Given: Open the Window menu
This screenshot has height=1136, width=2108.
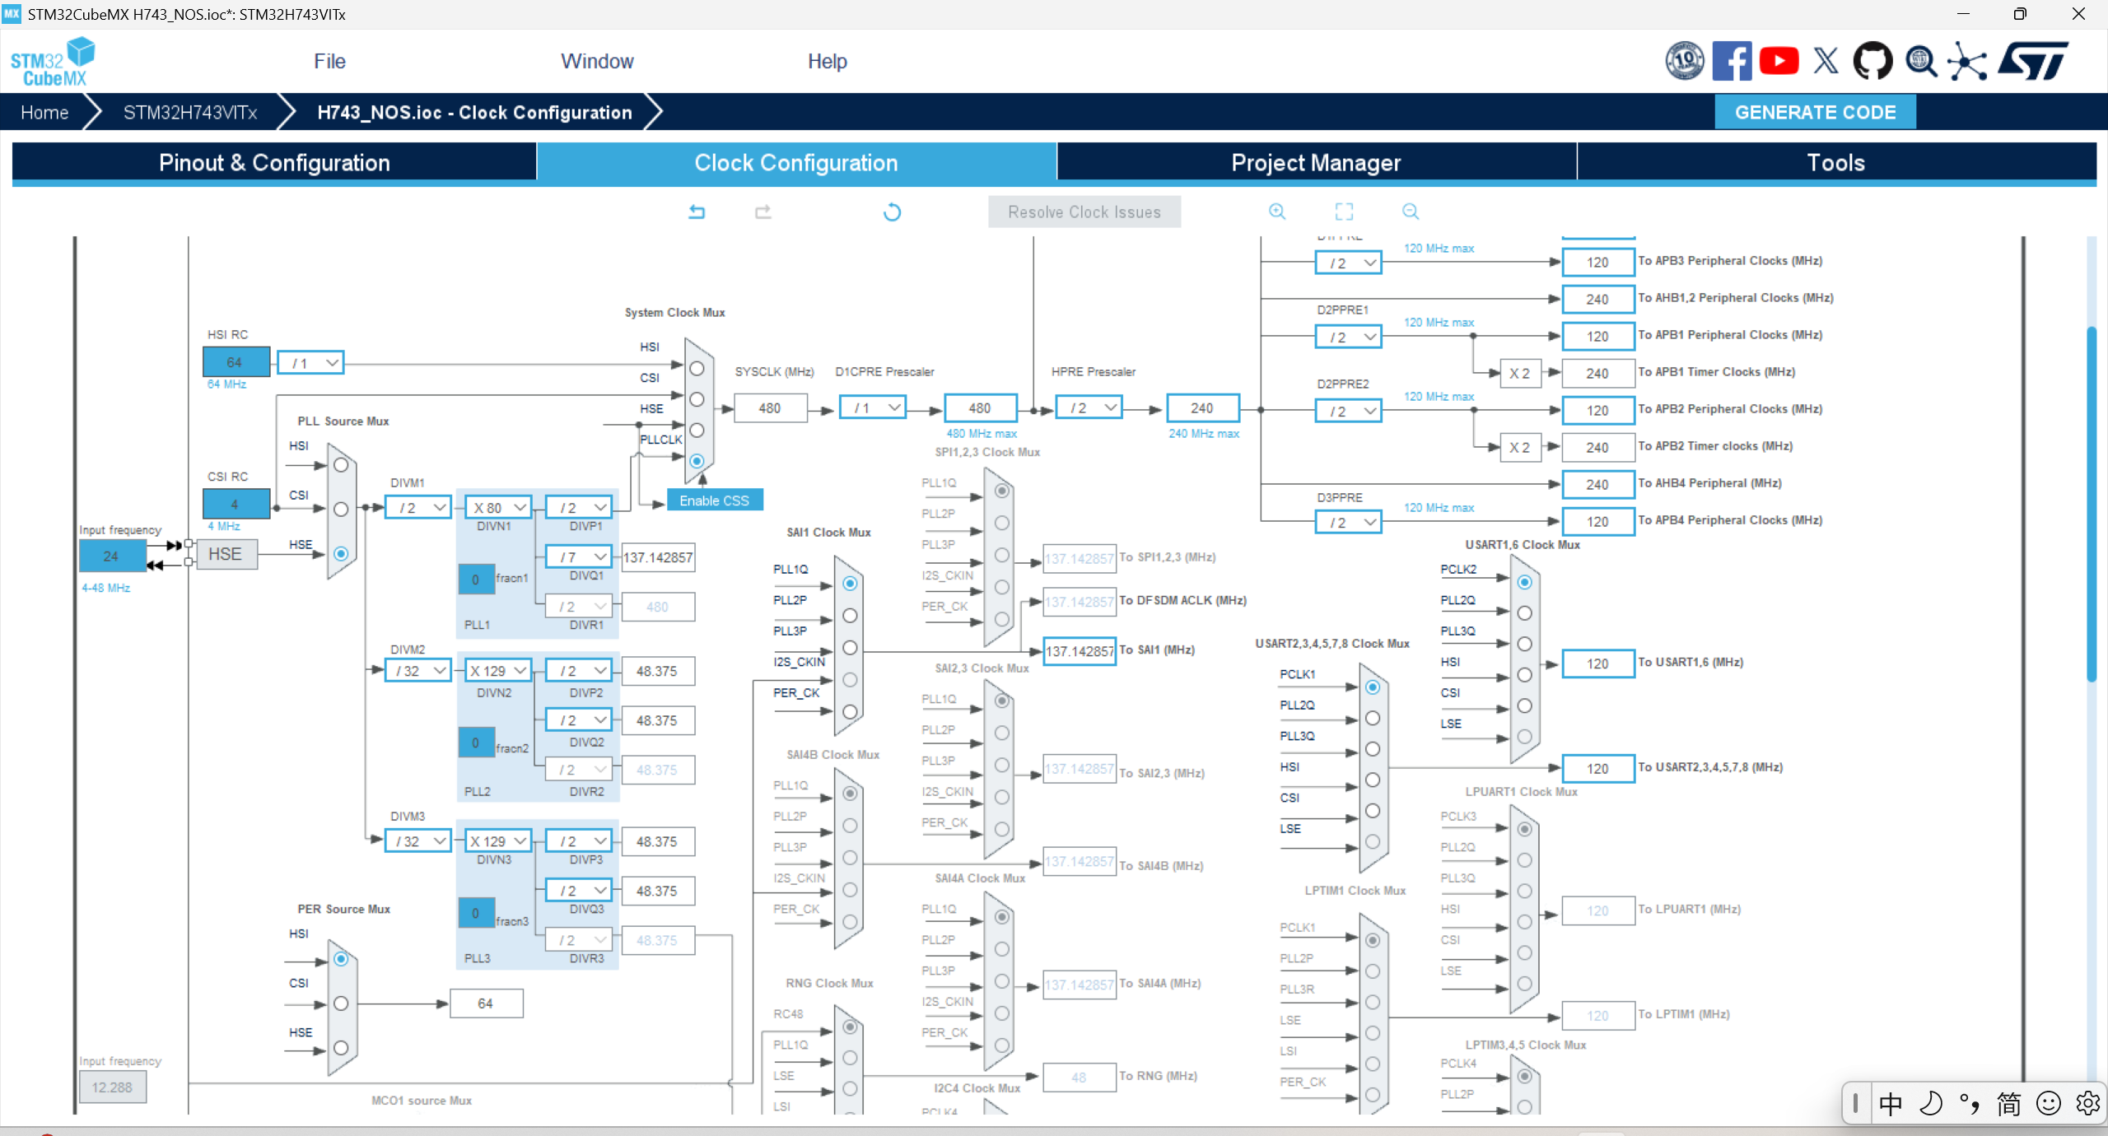Looking at the screenshot, I should pyautogui.click(x=597, y=61).
